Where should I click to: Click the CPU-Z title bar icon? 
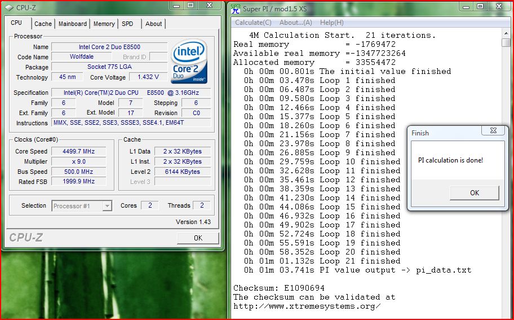tap(9, 7)
